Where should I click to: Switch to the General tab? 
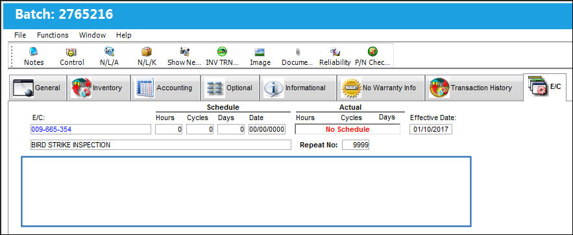tap(38, 88)
